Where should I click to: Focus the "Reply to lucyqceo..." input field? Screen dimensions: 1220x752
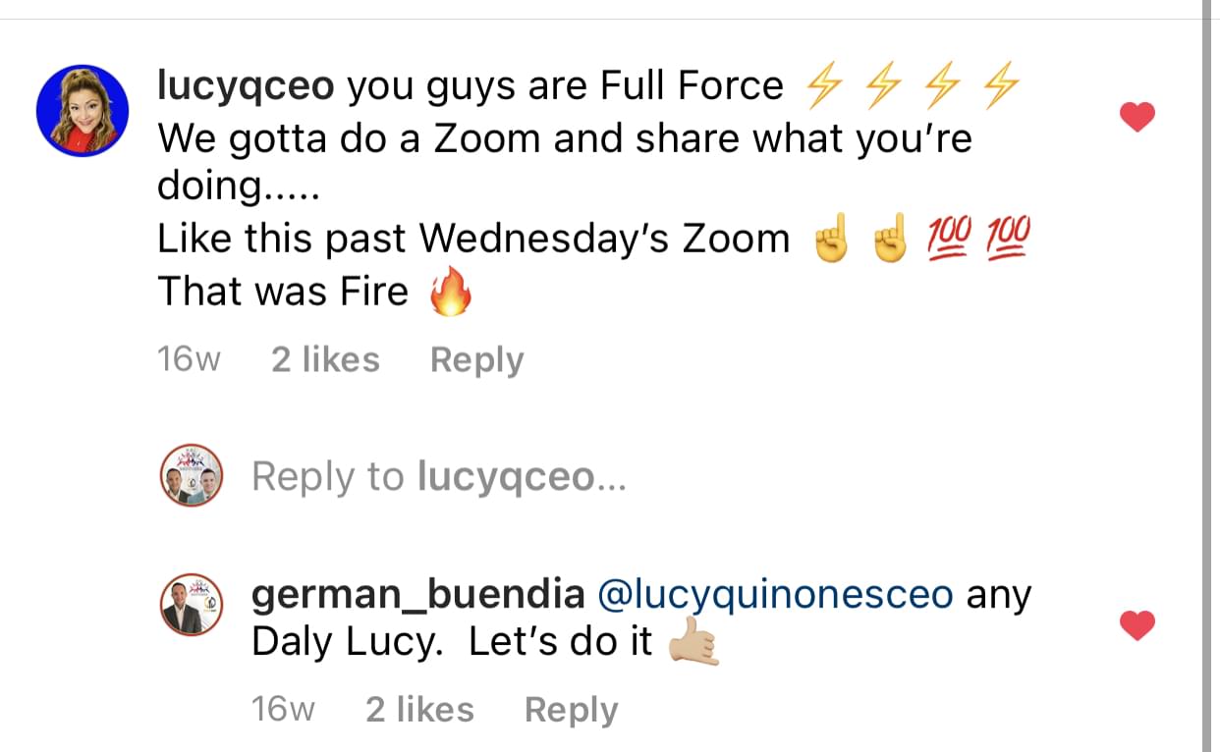[438, 477]
